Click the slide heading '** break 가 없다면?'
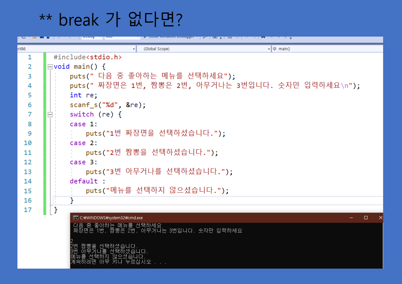 coord(111,19)
